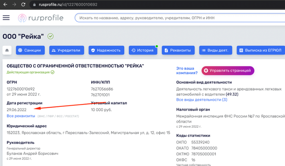Select the URL in the address bar

[x=68, y=4]
